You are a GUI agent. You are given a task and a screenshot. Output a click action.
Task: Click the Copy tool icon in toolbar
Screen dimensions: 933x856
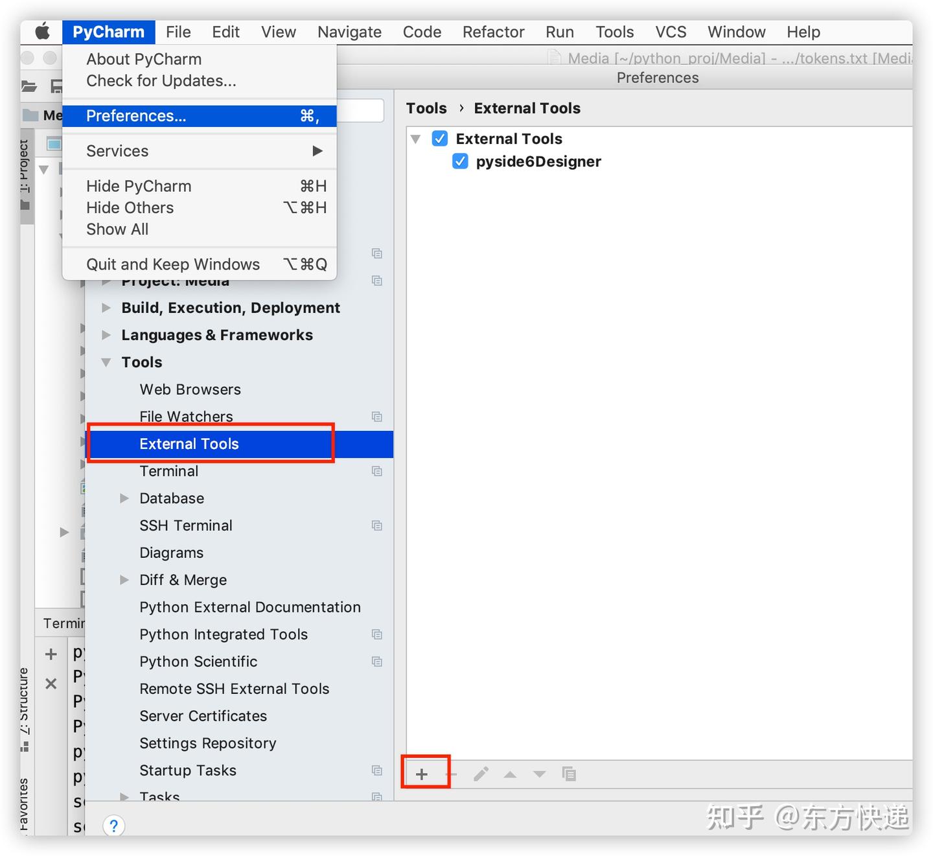[x=569, y=774]
